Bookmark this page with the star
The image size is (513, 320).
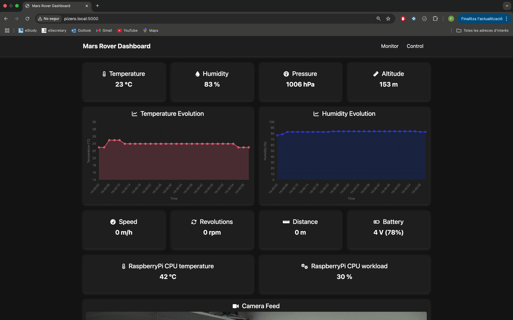(388, 19)
